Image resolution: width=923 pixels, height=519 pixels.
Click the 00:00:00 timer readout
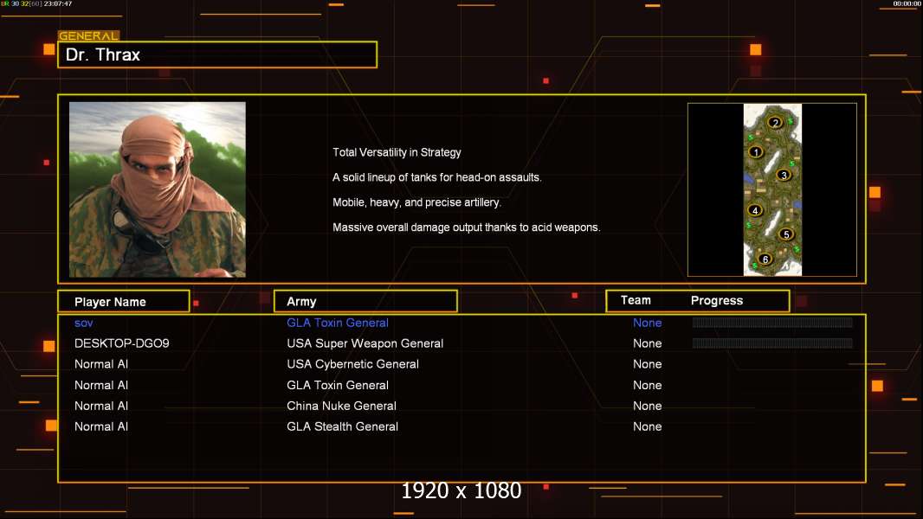(907, 3)
